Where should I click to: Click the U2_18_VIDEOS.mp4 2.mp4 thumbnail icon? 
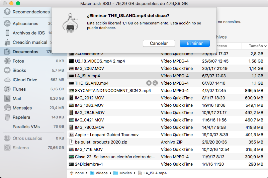click(x=71, y=61)
